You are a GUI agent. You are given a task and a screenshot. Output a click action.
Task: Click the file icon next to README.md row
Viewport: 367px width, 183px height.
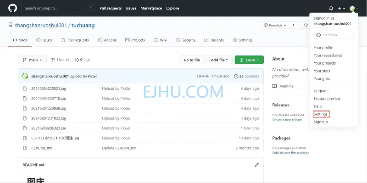coord(25,148)
